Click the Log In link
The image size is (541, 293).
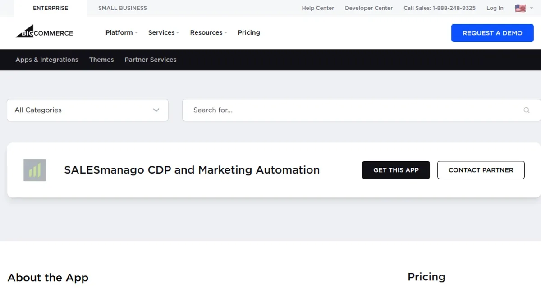pyautogui.click(x=495, y=8)
